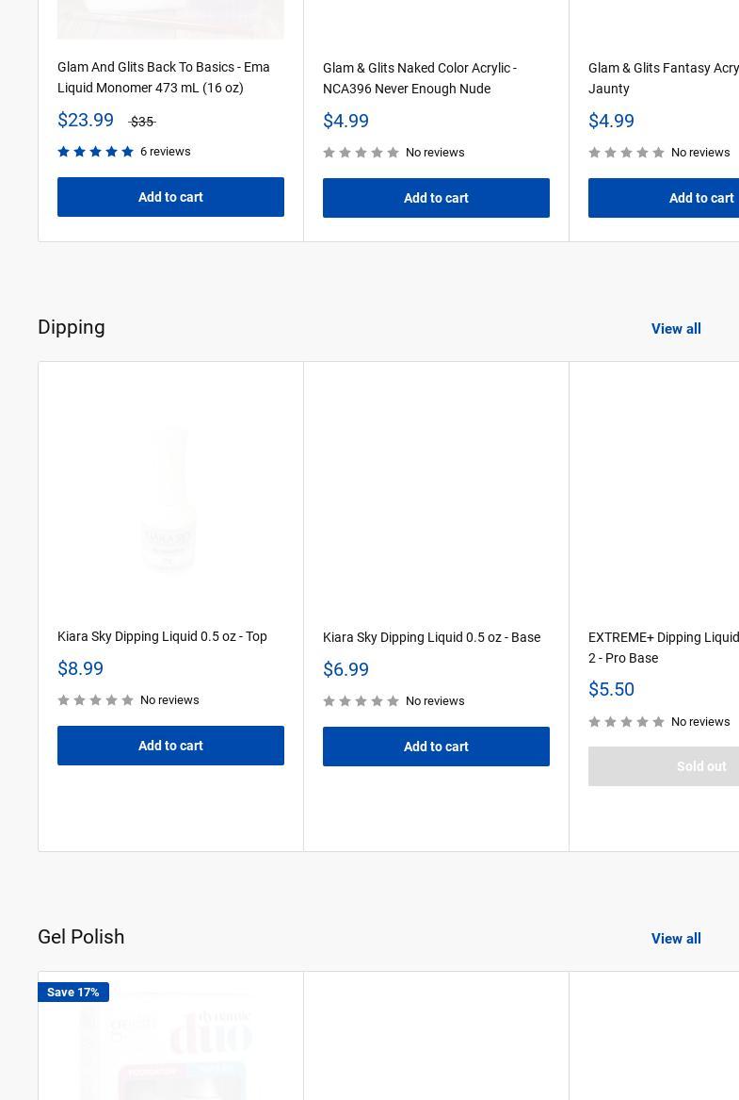739x1100 pixels.
Task: Click star rating under NCA396 Never Enough Nude
Action: tap(361, 153)
